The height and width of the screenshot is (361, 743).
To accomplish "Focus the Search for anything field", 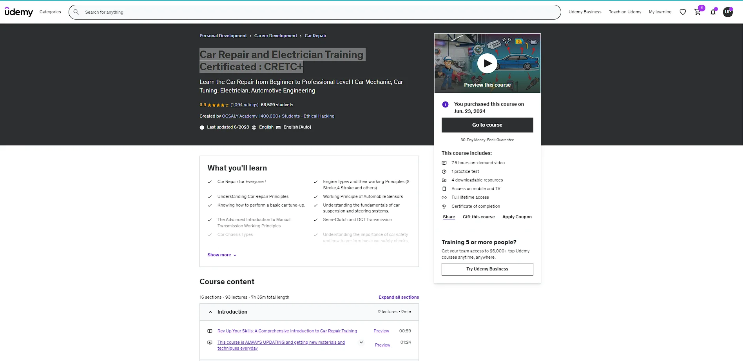I will click(x=315, y=12).
